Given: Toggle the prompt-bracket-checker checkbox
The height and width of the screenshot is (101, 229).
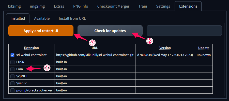Looking at the screenshot, I should click(x=12, y=90).
